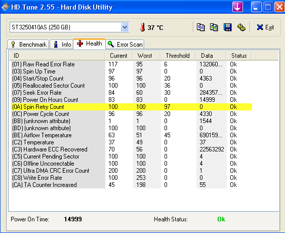Click the Threshold column header
Image resolution: width=285 pixels, height=233 pixels.
(x=178, y=56)
